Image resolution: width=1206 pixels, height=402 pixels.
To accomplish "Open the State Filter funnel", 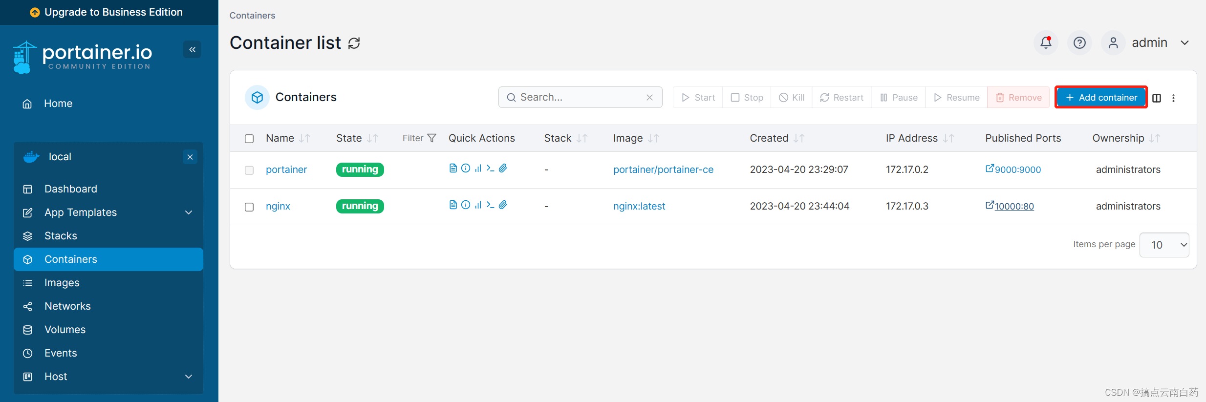I will [419, 138].
